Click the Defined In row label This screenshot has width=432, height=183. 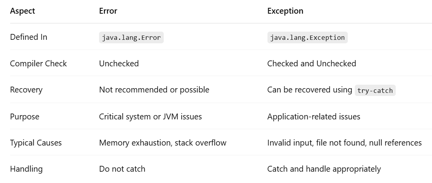click(28, 37)
